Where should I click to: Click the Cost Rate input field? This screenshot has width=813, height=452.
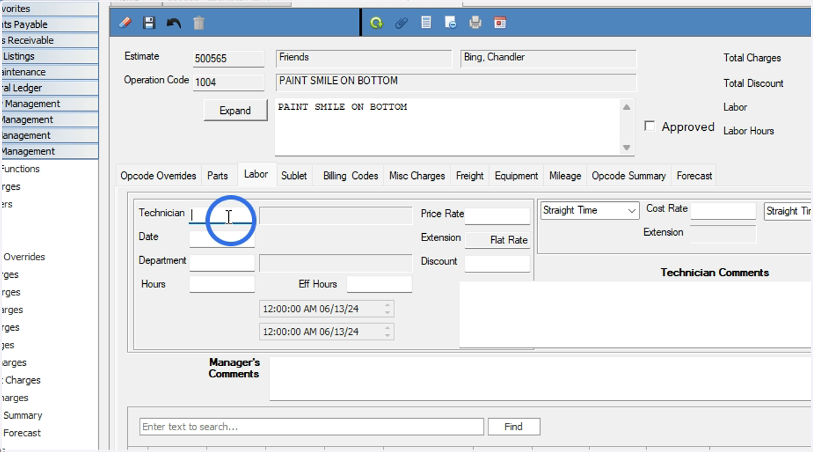point(723,211)
